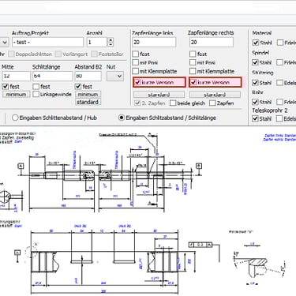
Task: Click the 'standard' button under Abstand B2
Action: click(88, 102)
